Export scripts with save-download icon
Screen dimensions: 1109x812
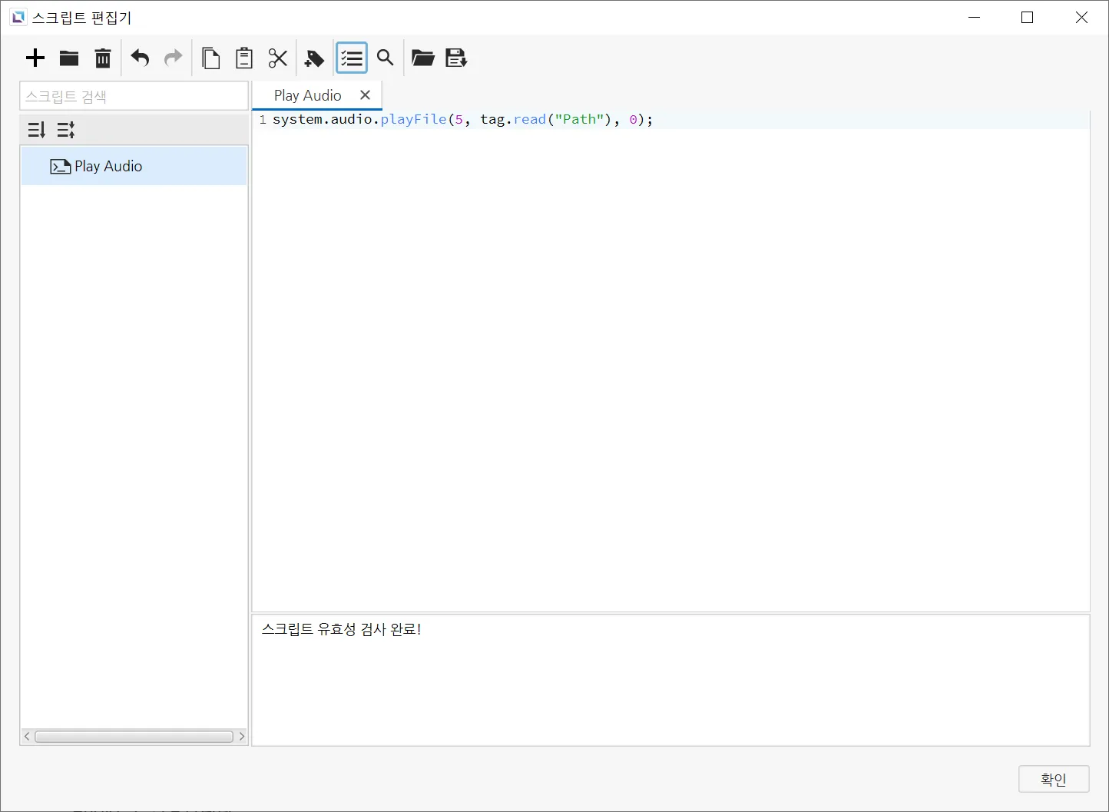pos(456,58)
